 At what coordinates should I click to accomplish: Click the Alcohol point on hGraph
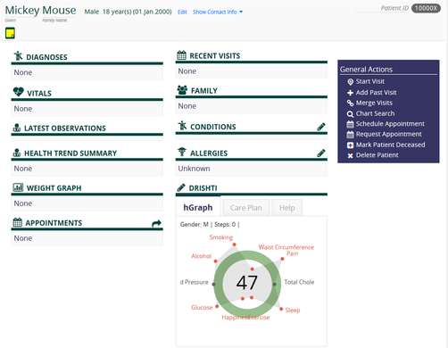click(x=216, y=261)
